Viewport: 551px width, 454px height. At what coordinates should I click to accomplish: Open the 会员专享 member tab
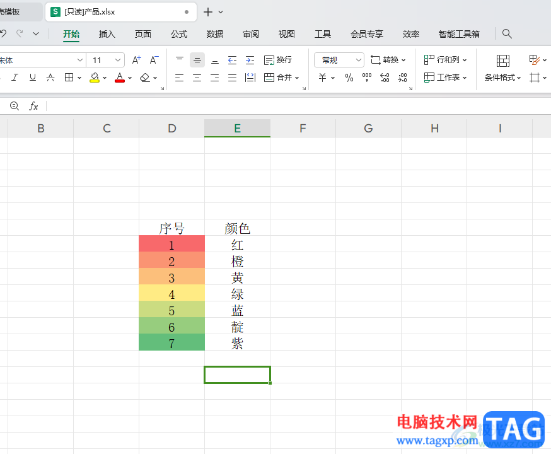point(366,34)
